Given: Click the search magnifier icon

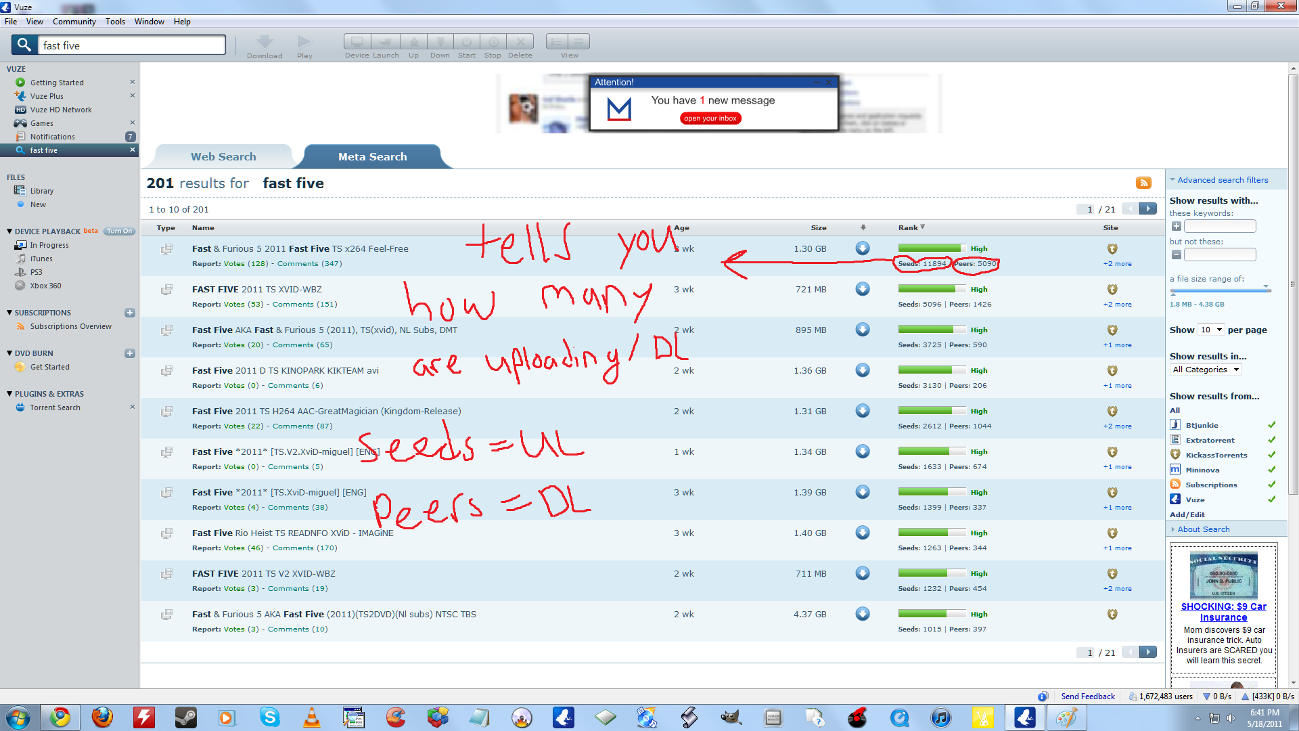Looking at the screenshot, I should pos(24,45).
